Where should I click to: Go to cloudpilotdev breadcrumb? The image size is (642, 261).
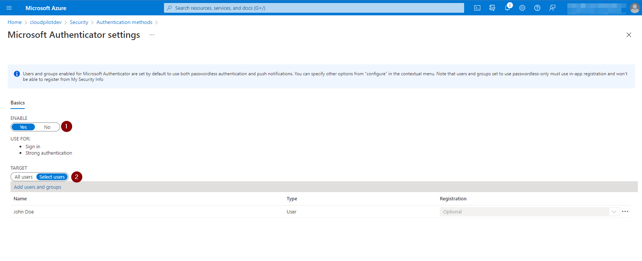click(x=46, y=22)
